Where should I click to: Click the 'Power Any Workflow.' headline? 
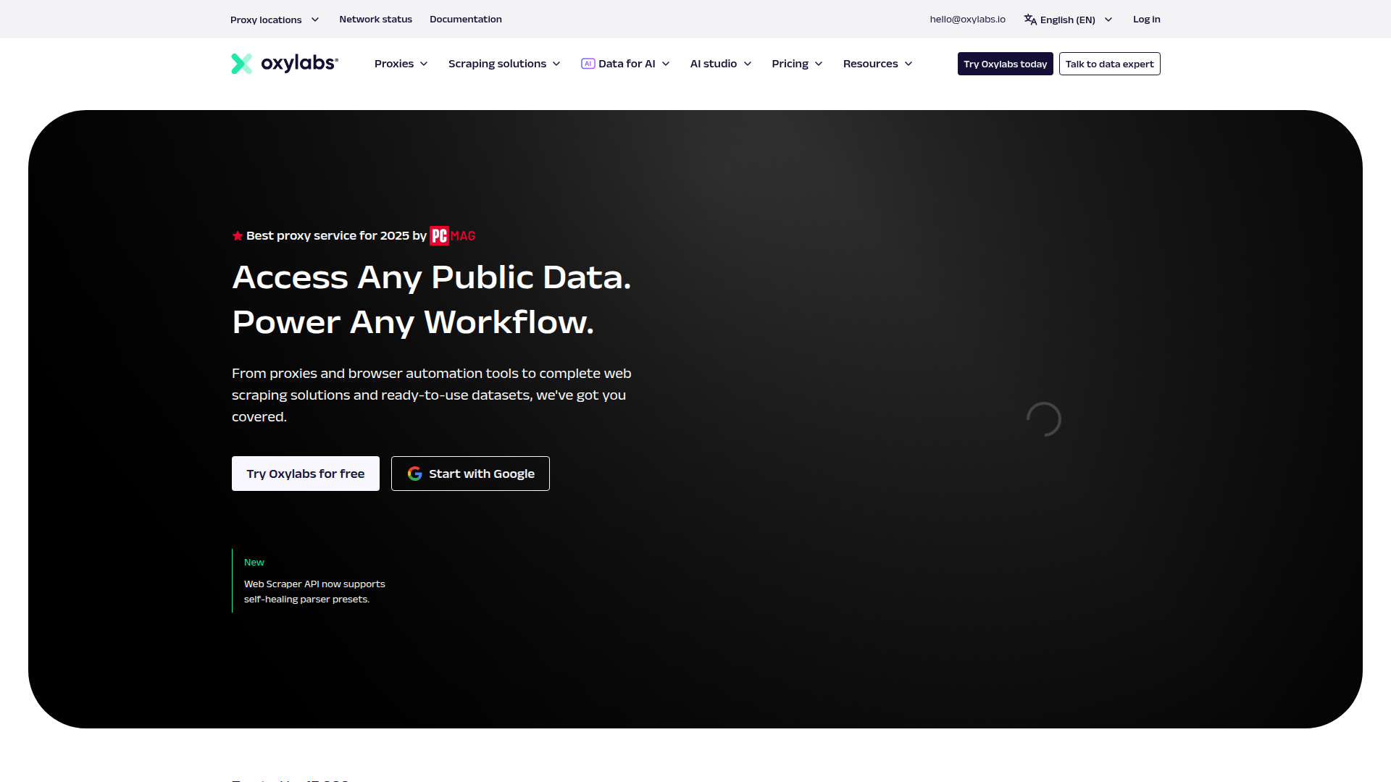click(x=413, y=322)
